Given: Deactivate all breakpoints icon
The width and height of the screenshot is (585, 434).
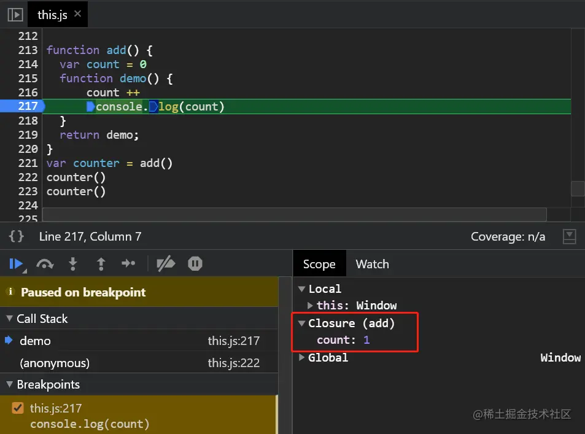Looking at the screenshot, I should tap(166, 264).
